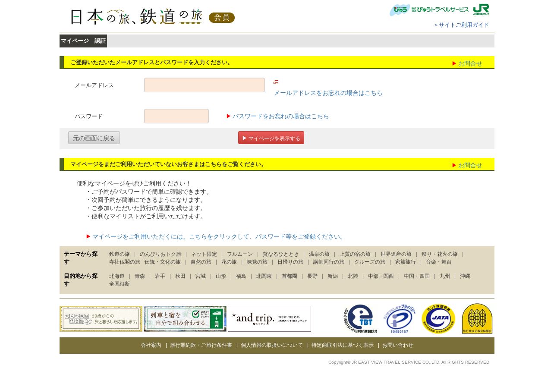Click the マイページを表示する button

click(x=271, y=138)
